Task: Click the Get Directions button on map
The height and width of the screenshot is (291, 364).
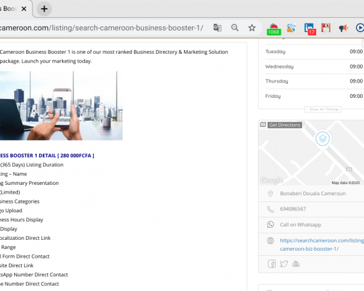Action: click(x=285, y=125)
